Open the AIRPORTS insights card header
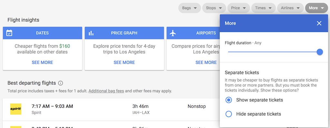This screenshot has width=330, height=128. click(x=193, y=33)
